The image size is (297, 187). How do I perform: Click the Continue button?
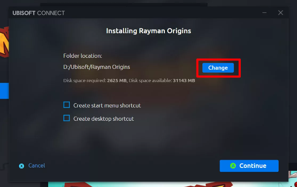click(249, 166)
